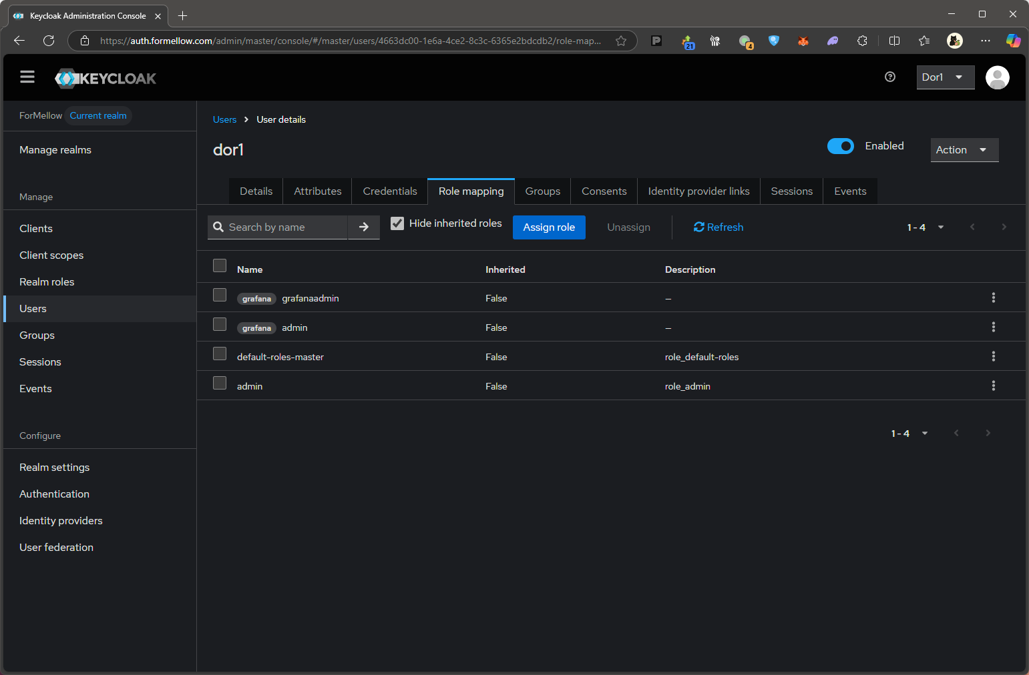This screenshot has height=675, width=1029.
Task: Check the select-all roles header checkbox
Action: 220,265
